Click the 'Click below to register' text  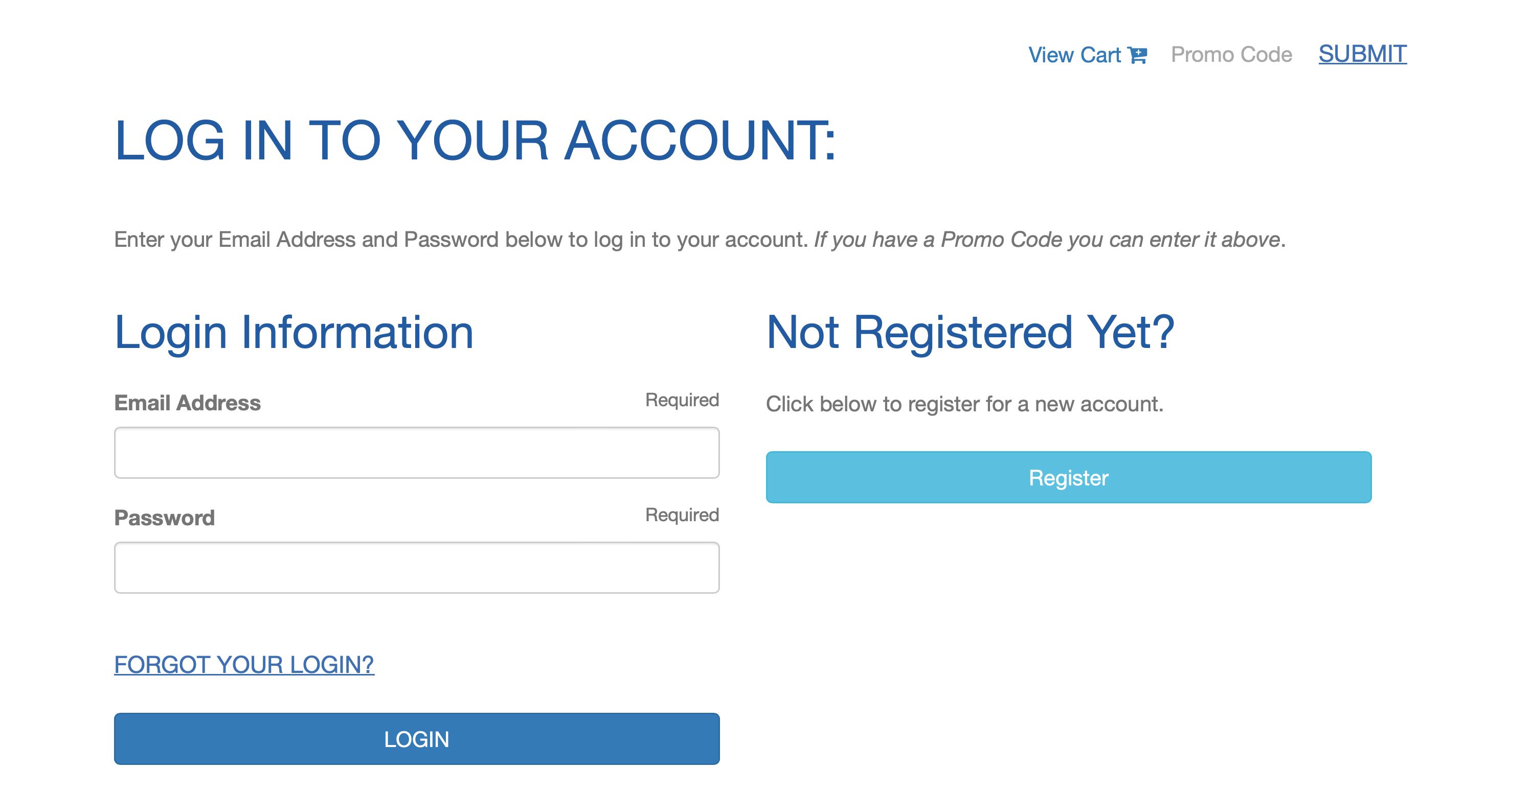click(x=964, y=404)
